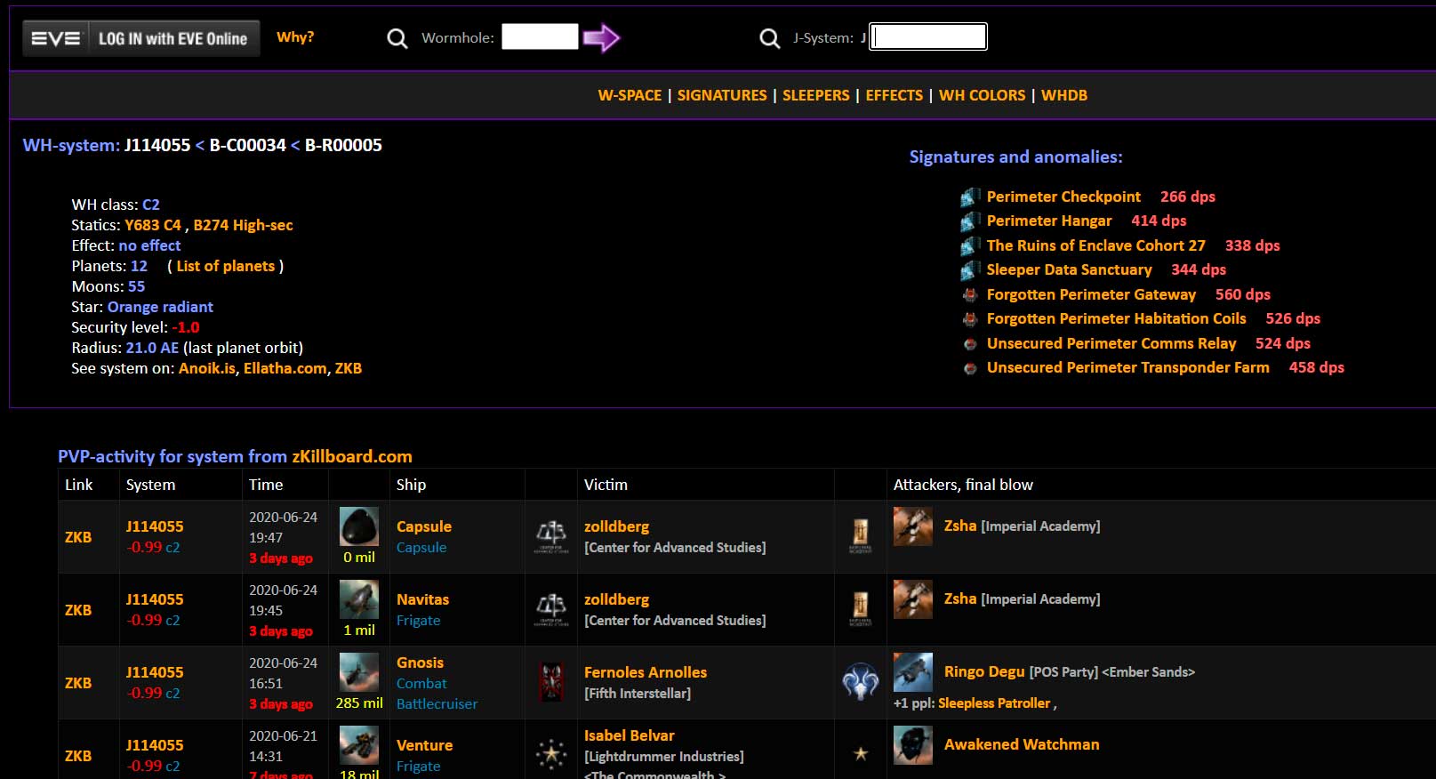This screenshot has width=1436, height=779.
Task: Open Perimeter Checkpoint anomaly link
Action: pos(1063,197)
